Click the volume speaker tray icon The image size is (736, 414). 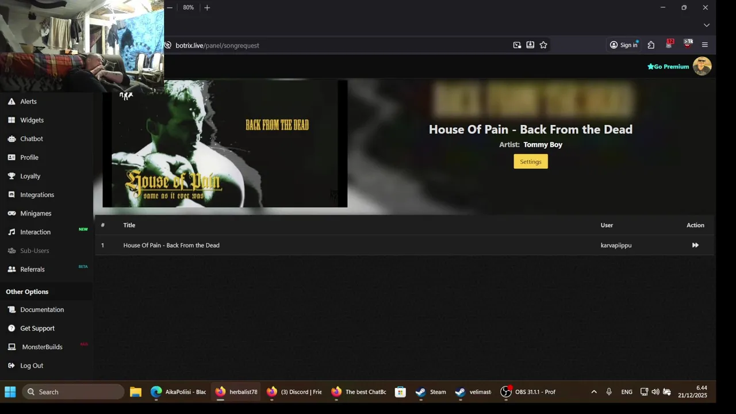point(655,392)
